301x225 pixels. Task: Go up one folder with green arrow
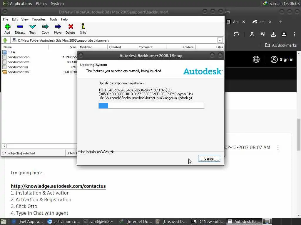5,40
